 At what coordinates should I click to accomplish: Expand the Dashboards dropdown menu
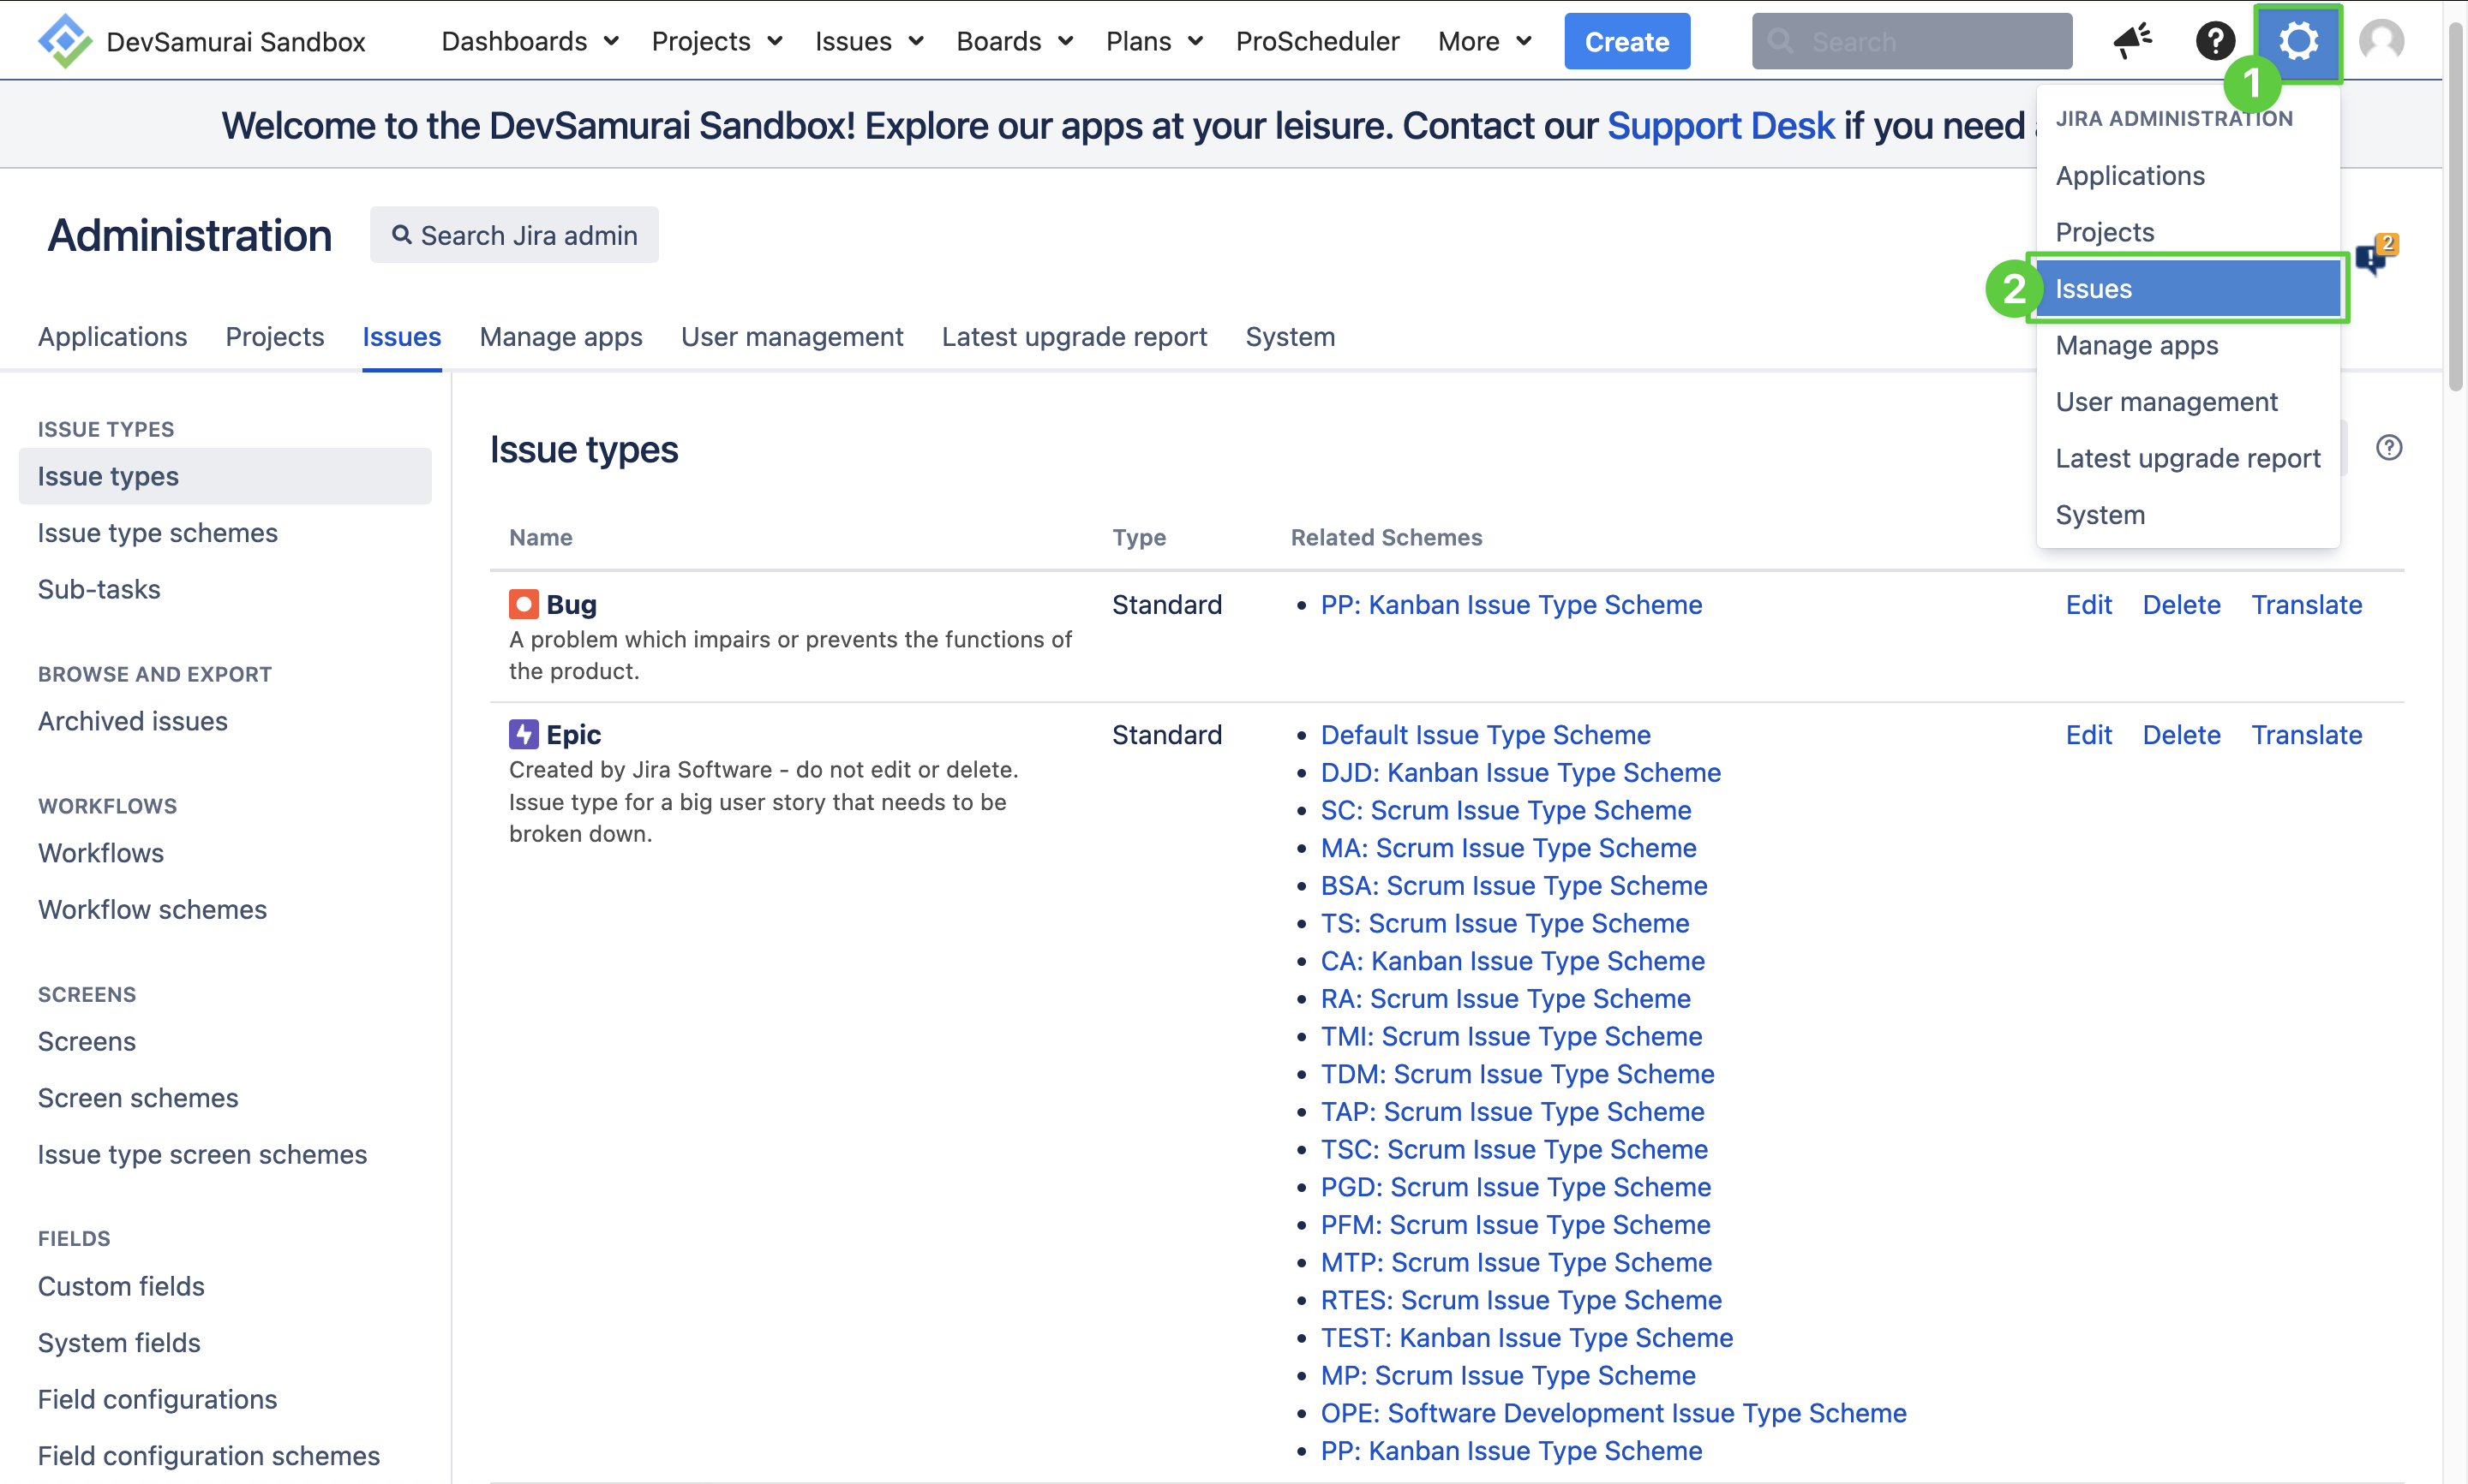pyautogui.click(x=530, y=41)
